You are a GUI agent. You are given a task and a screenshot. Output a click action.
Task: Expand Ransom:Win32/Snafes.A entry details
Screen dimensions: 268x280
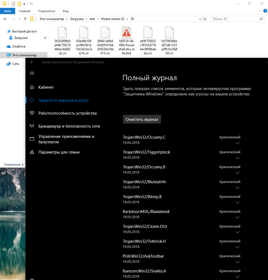point(237,277)
